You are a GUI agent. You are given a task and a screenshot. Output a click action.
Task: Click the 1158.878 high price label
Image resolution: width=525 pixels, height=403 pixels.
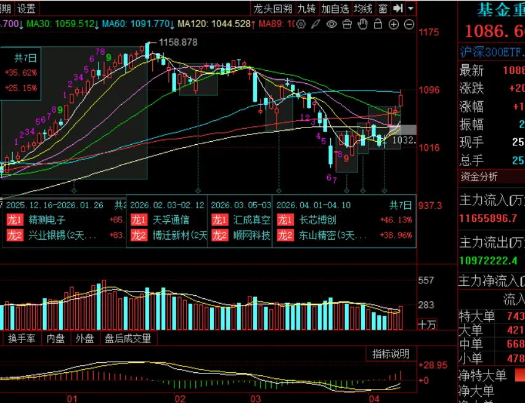pos(178,42)
